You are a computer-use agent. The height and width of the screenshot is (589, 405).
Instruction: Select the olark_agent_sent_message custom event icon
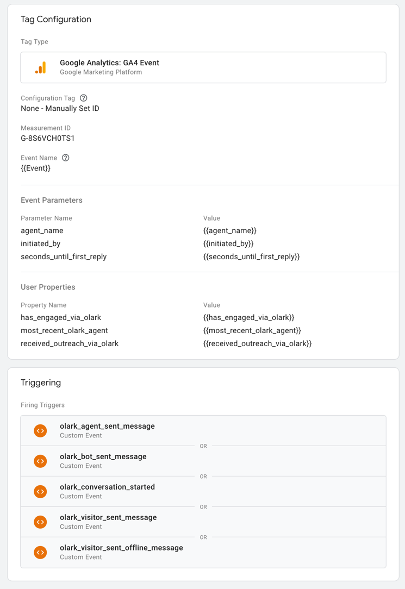coord(40,430)
